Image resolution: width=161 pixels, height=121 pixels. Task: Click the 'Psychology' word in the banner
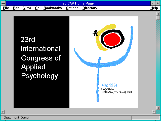click(39, 76)
